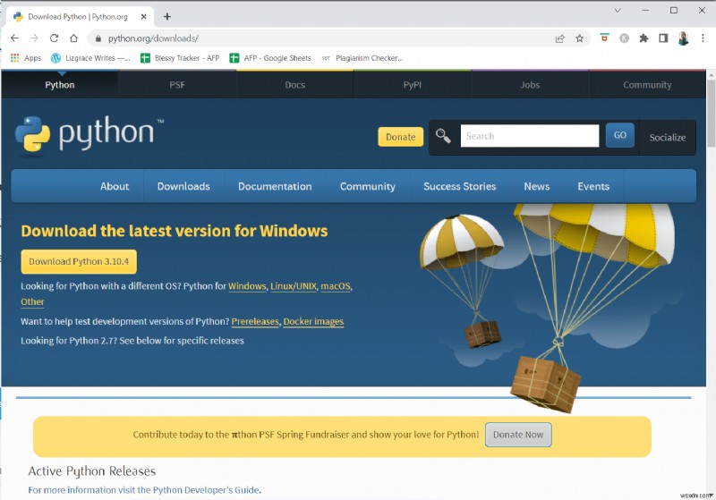Select the Python top navigation tab

pos(60,85)
